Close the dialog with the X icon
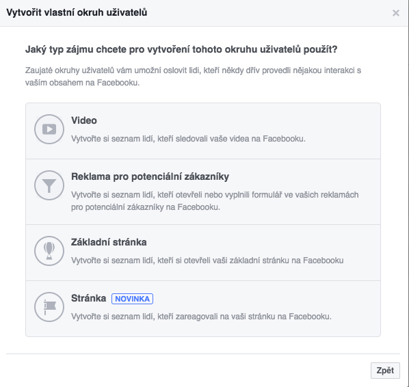The image size is (409, 387). pyautogui.click(x=396, y=13)
